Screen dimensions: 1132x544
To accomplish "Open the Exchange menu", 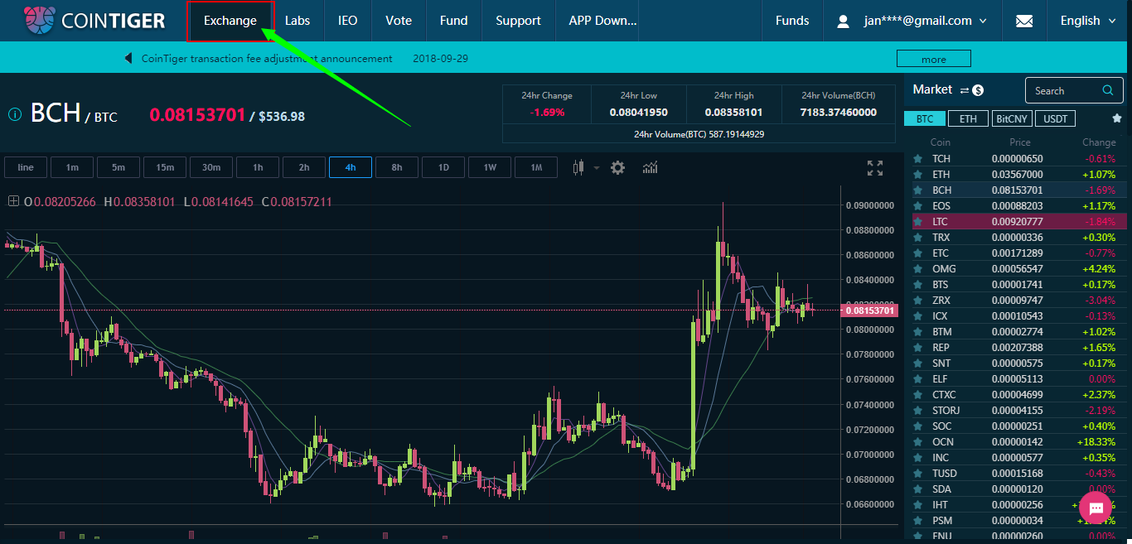I will click(230, 21).
